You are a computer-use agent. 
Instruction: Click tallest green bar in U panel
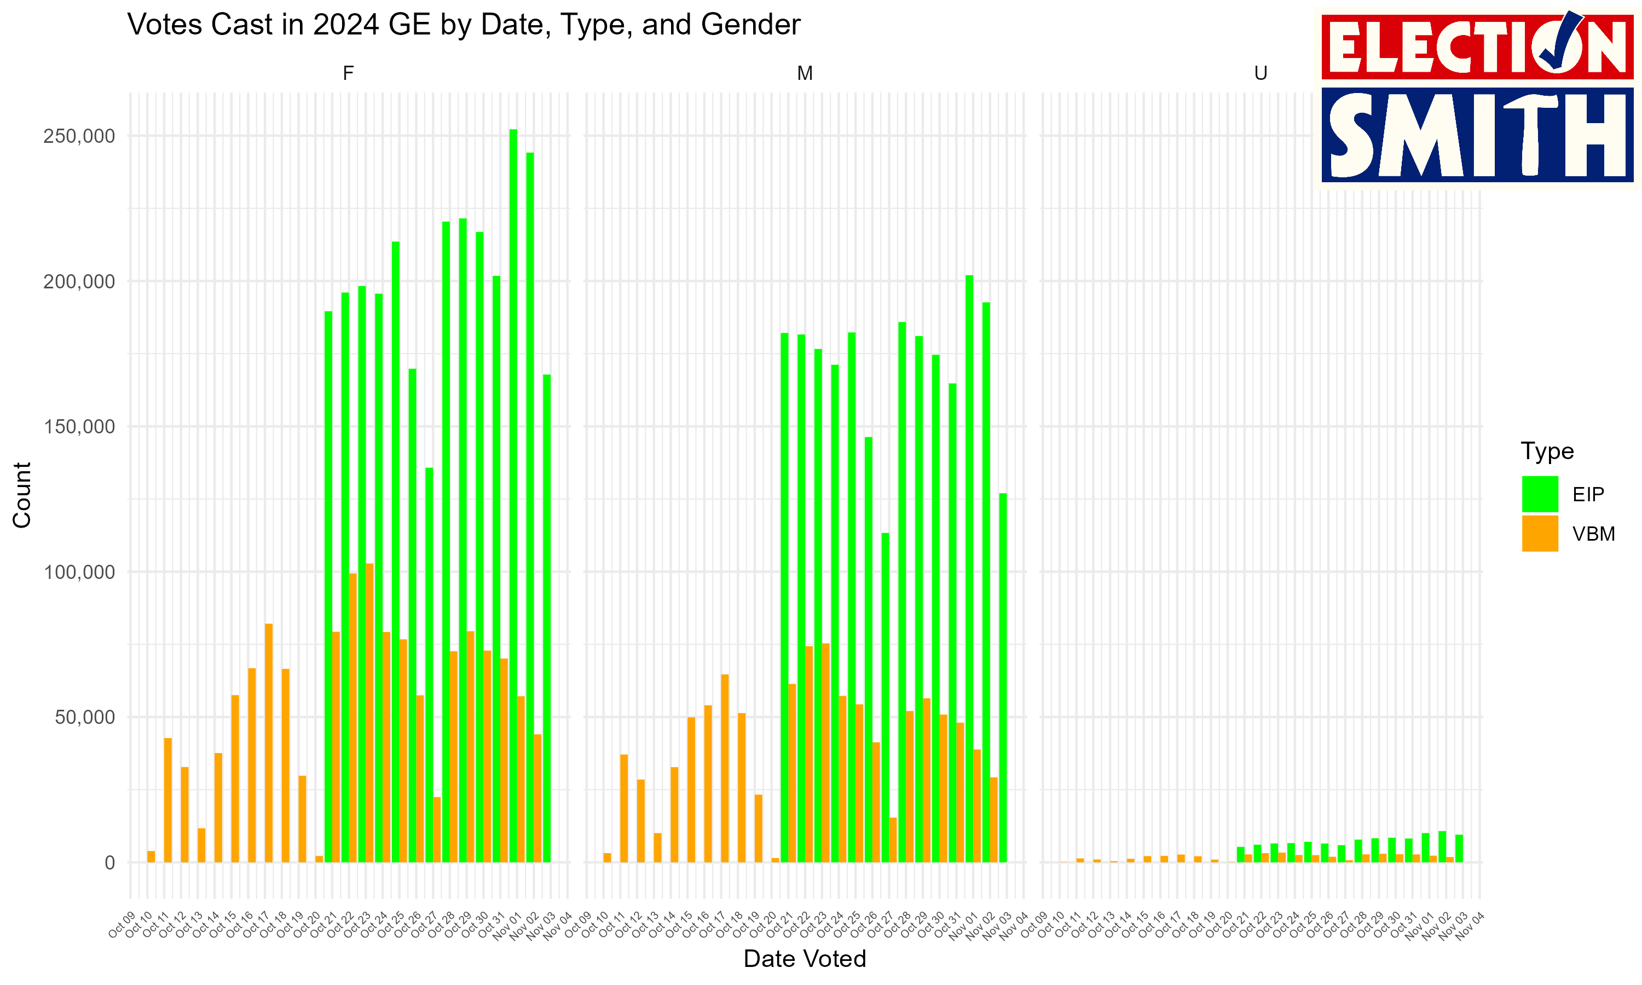click(1442, 846)
